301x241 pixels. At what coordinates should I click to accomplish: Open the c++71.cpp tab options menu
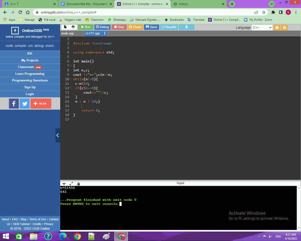point(105,33)
